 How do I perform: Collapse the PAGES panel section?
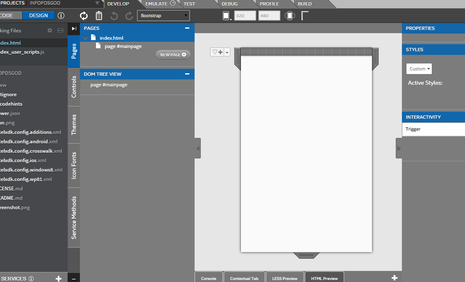pyautogui.click(x=187, y=28)
